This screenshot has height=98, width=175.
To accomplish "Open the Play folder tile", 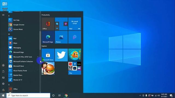I will point(75,68).
